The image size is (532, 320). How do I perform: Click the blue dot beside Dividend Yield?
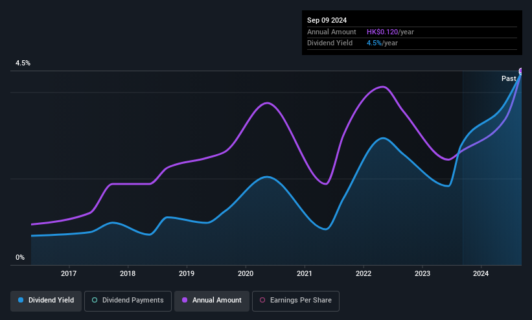click(x=21, y=300)
